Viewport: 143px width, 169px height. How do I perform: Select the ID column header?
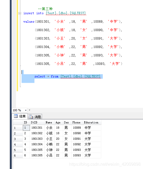[26, 122]
